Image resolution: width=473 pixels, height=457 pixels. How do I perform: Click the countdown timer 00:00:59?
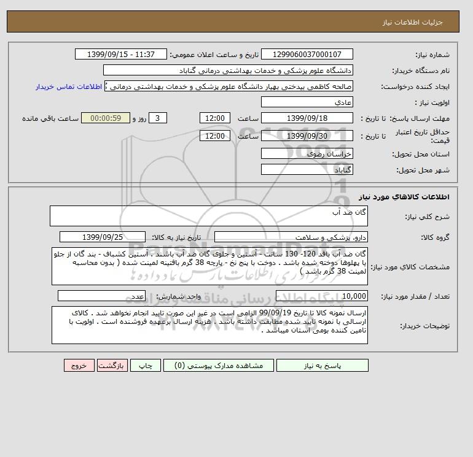pos(106,118)
